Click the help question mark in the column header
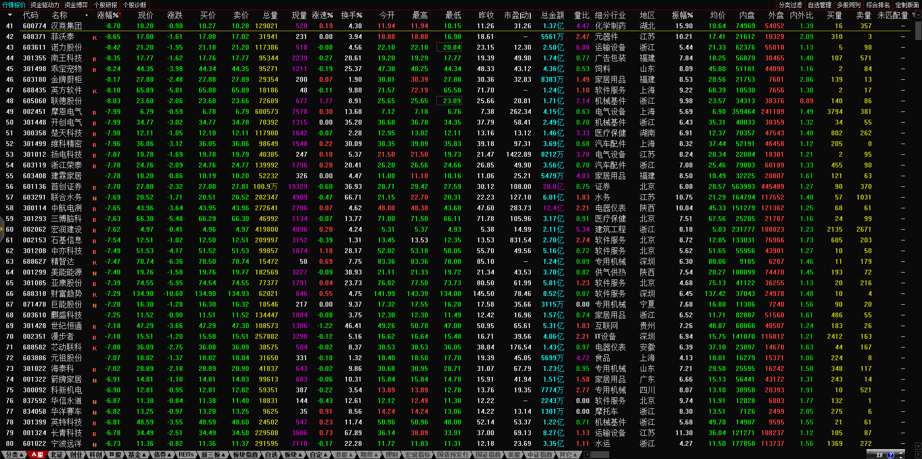This screenshot has width=922, height=459. coord(913,15)
